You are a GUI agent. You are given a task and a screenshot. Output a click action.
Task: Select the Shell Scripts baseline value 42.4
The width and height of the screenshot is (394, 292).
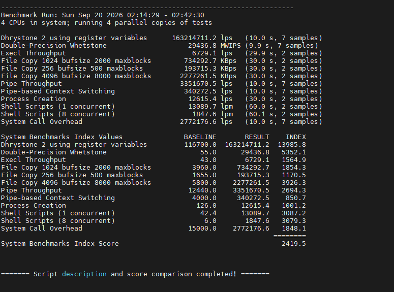tap(208, 213)
